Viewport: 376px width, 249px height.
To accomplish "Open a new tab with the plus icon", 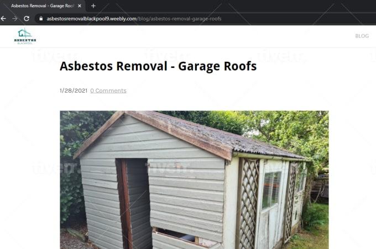I will coord(93,6).
